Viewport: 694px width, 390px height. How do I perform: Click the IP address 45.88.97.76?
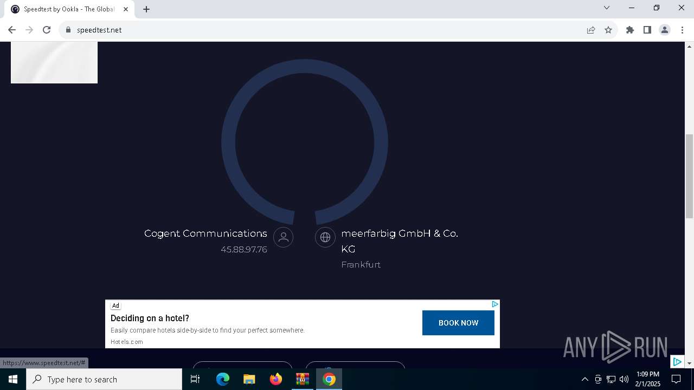pos(244,250)
